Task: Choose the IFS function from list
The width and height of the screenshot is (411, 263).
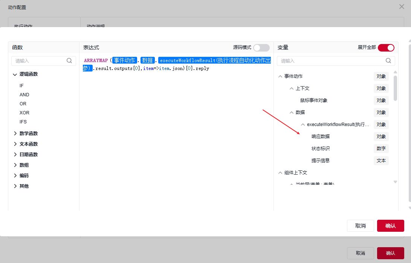Action: [x=23, y=122]
